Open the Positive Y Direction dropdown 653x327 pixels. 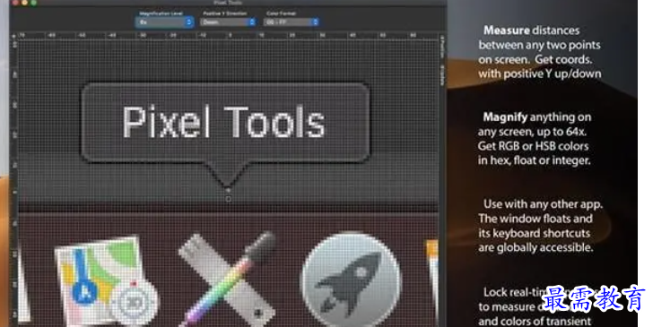tap(228, 22)
